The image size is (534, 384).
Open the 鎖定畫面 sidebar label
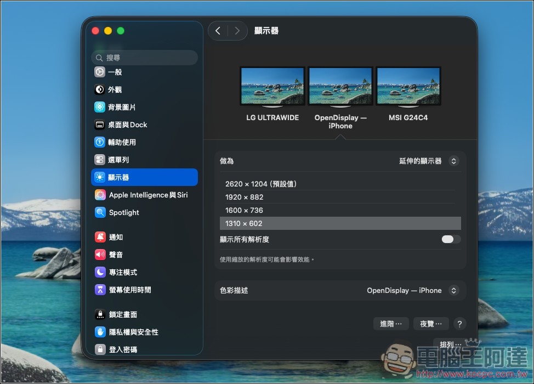(x=123, y=314)
